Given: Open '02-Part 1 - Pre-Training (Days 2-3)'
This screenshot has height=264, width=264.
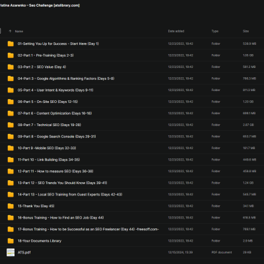Looking at the screenshot, I should coord(46,55).
